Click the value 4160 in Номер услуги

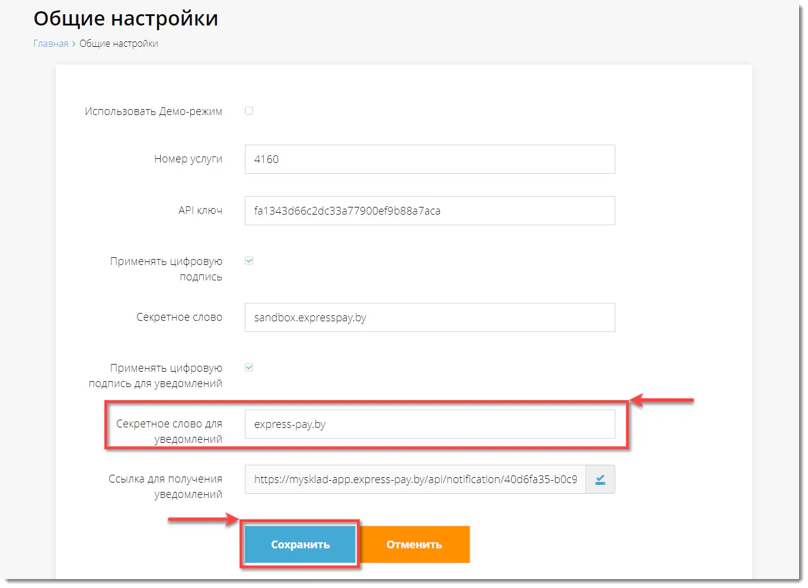264,159
